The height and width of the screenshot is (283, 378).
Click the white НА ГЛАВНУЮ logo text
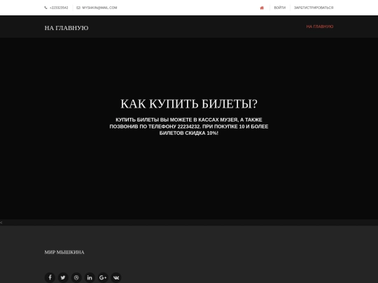66,28
